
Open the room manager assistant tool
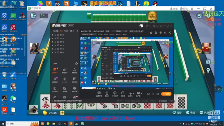coord(74,71)
